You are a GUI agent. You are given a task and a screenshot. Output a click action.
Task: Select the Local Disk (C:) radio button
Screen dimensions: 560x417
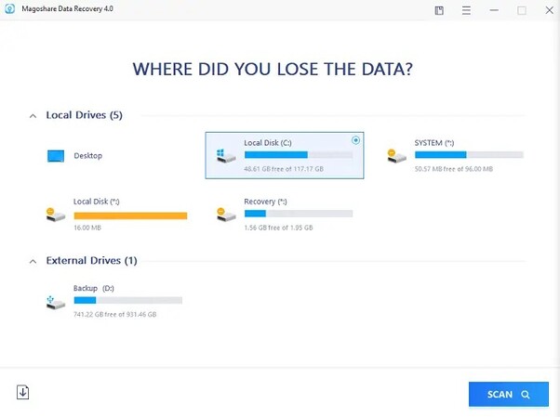[x=356, y=140]
